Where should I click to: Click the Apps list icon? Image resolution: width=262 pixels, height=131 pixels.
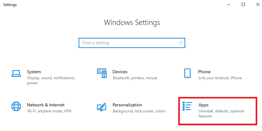click(187, 106)
